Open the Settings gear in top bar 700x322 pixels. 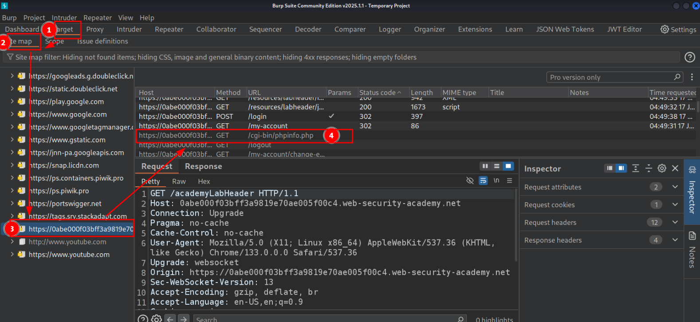click(665, 29)
